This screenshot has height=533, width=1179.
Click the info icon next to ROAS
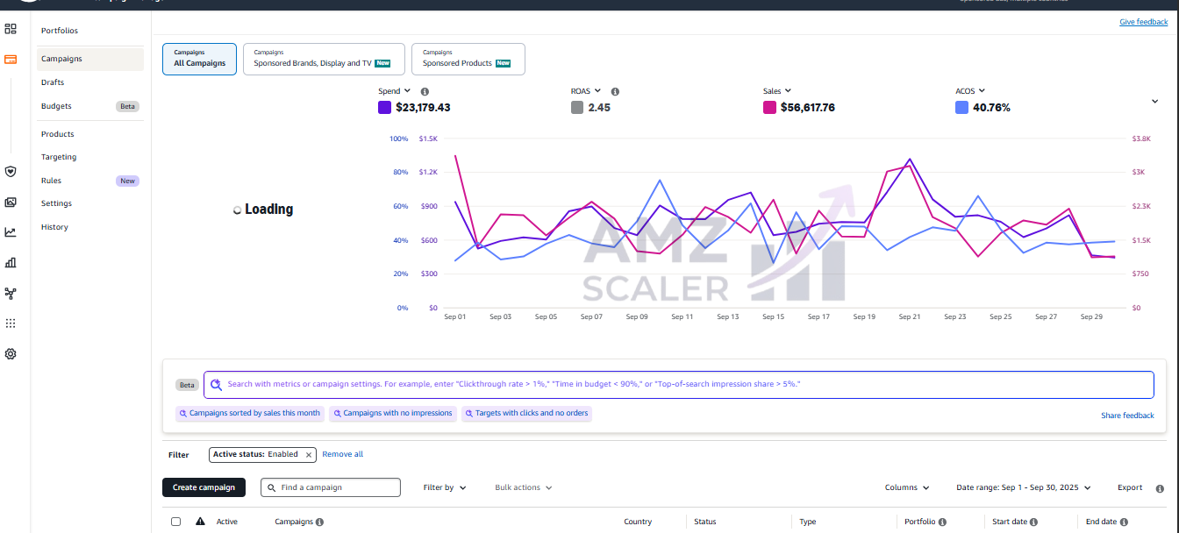(x=615, y=91)
